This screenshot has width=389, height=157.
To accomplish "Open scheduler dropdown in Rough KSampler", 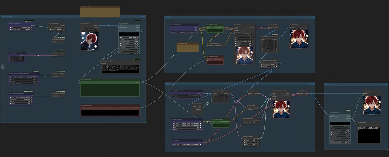I will click(244, 44).
